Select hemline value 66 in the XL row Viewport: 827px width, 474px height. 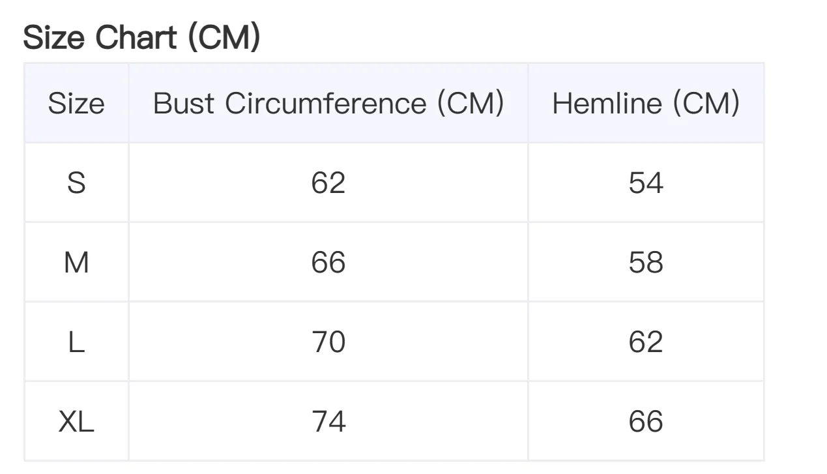(646, 422)
